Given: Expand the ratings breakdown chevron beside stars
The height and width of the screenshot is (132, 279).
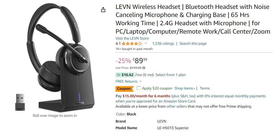Looking at the screenshot, I should point(146,44).
